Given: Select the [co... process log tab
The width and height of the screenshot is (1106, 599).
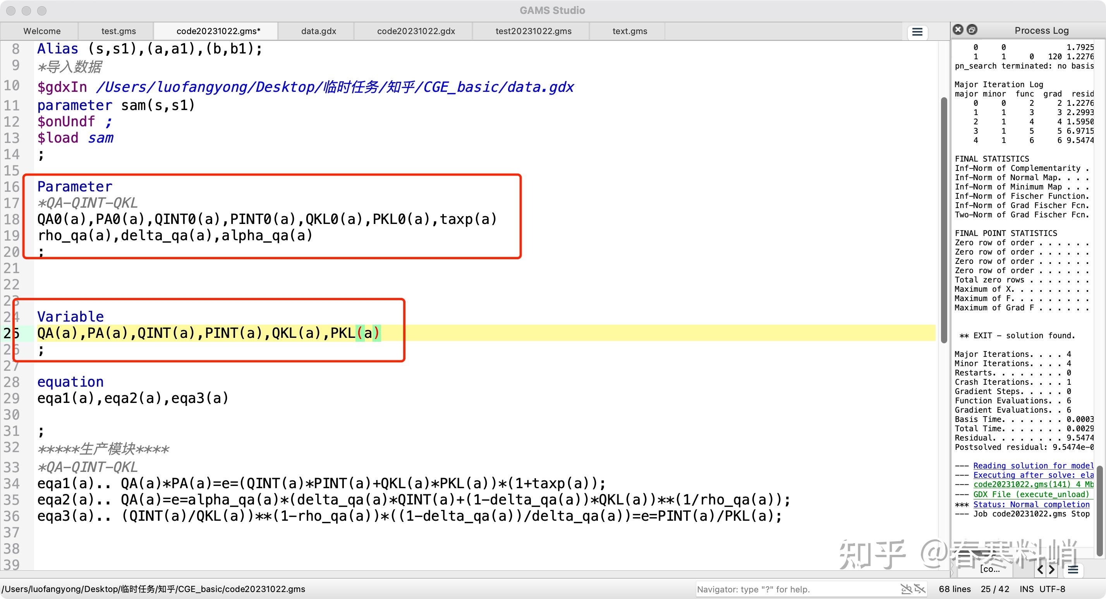Looking at the screenshot, I should pos(990,569).
